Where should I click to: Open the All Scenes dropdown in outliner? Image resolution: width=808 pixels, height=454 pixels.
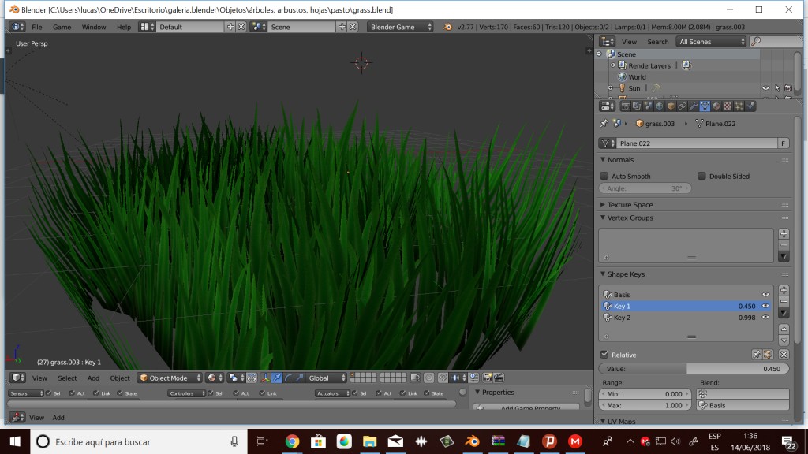pyautogui.click(x=711, y=41)
